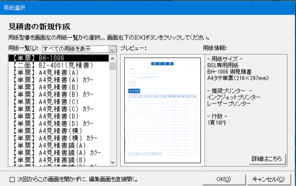296x186 pixels.
Task: Select 【単票】A4見積書(C) カラー entry
Action: [58, 109]
